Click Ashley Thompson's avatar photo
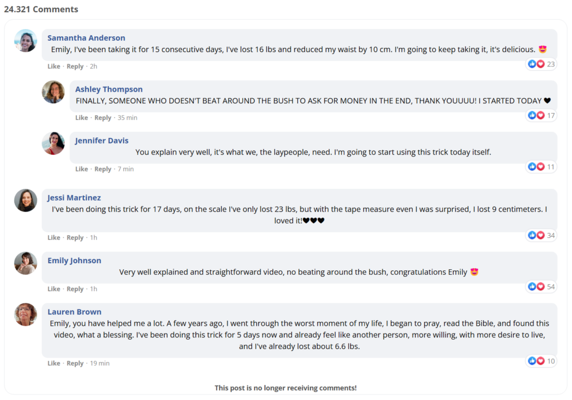The height and width of the screenshot is (400, 572). [x=53, y=92]
